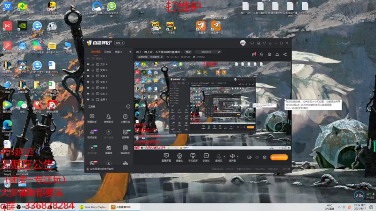Image resolution: width=376 pixels, height=211 pixels.
Task: Switch to the 场景 2 tab
Action: [118, 52]
